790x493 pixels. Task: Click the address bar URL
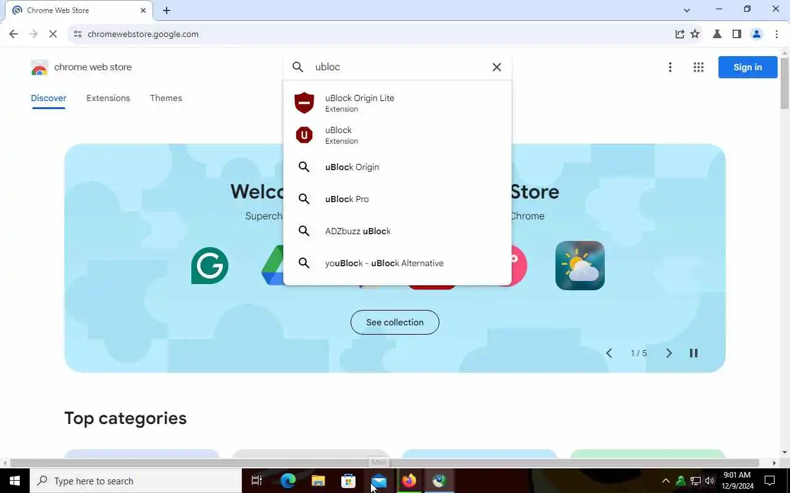(x=143, y=34)
